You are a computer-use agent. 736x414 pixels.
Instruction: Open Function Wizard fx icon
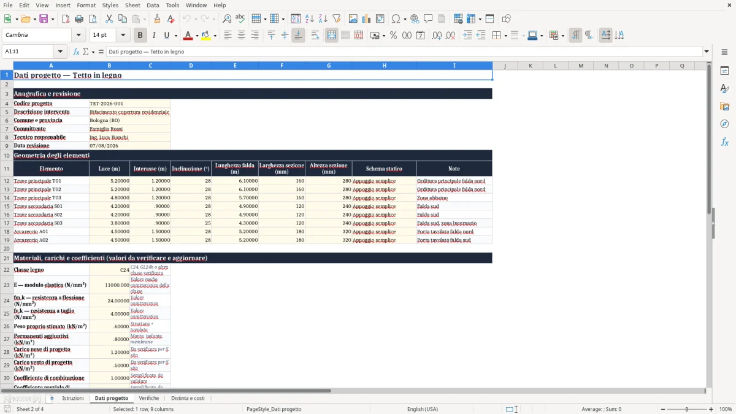coord(77,52)
